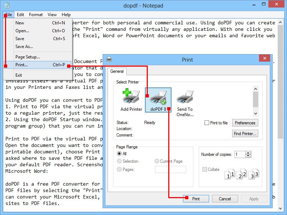The image size is (287, 215).
Task: Choose Exit from the File menu
Action: 38,75
